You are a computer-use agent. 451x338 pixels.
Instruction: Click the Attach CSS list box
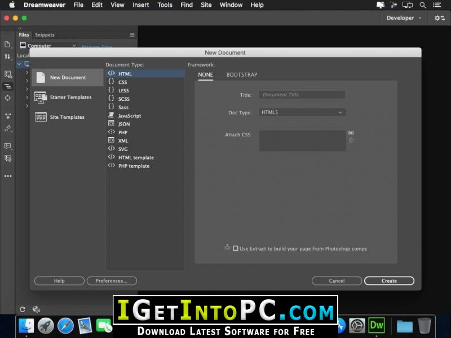[x=302, y=140]
